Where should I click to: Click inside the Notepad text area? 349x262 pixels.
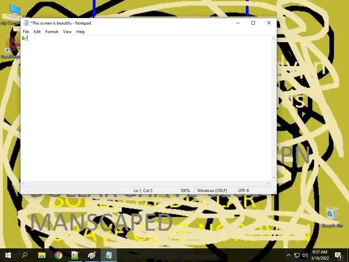tap(146, 108)
